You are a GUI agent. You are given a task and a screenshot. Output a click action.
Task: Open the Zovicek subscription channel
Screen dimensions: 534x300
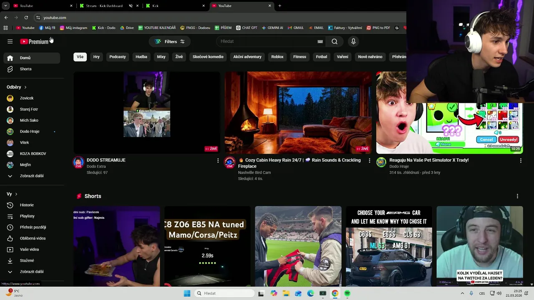coord(32,98)
